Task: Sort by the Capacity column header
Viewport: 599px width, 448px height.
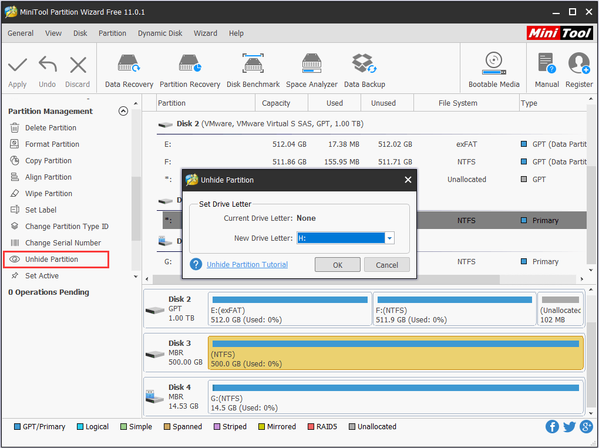Action: (281, 103)
